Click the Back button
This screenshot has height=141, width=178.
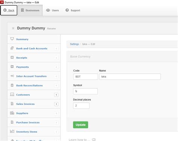coord(9,11)
